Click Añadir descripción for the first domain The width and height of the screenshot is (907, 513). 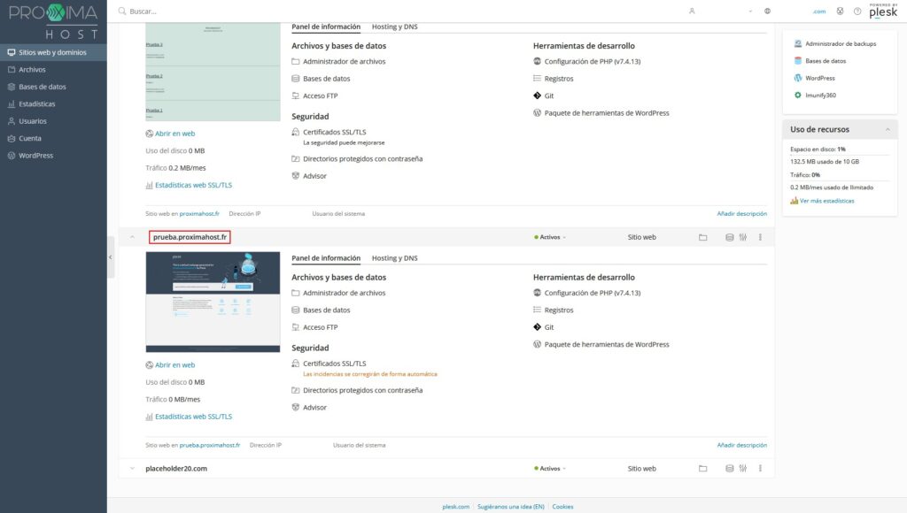pos(742,214)
